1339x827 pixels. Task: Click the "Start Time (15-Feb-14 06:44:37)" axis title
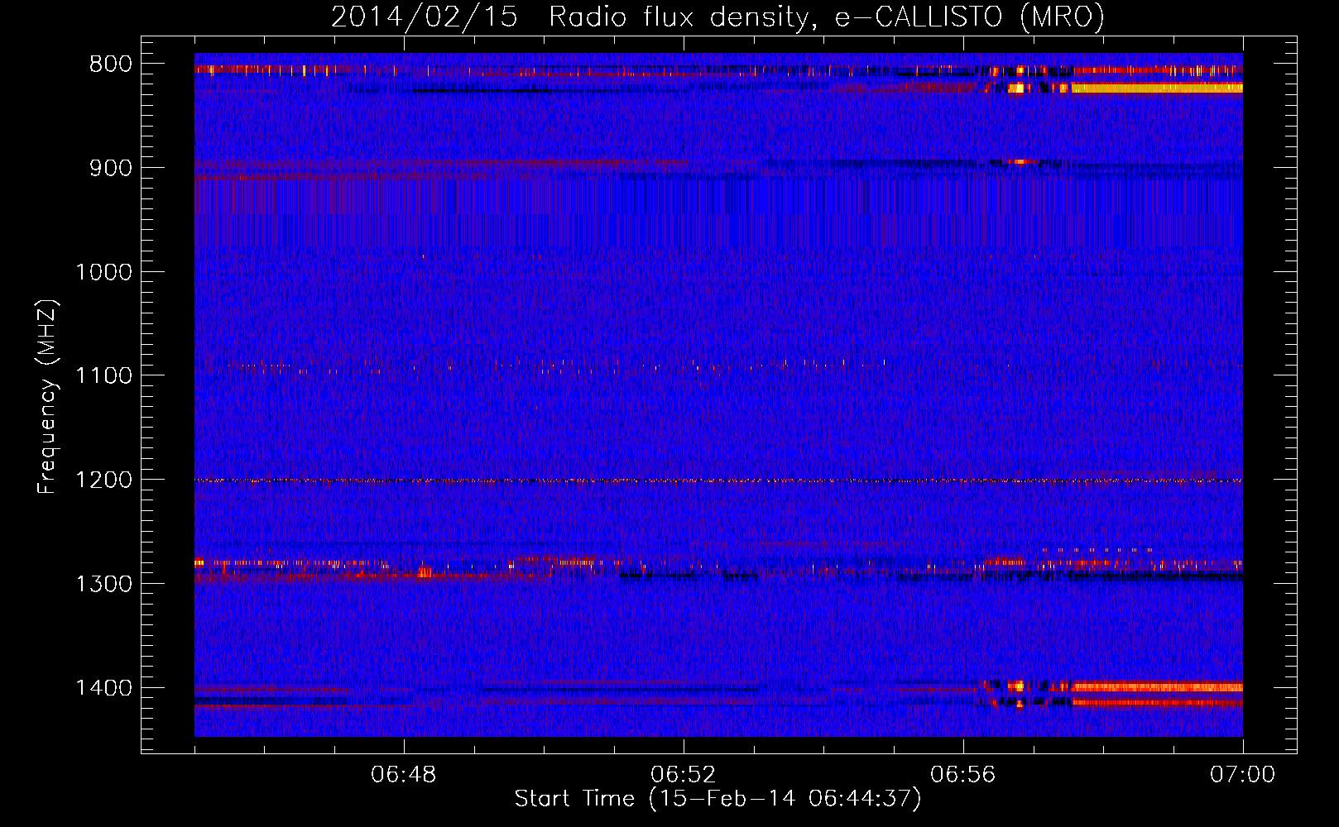pyautogui.click(x=717, y=799)
